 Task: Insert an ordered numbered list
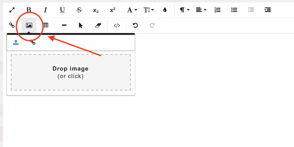217,10
